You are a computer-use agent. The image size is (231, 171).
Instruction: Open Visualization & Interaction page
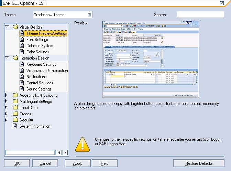coord(47,71)
